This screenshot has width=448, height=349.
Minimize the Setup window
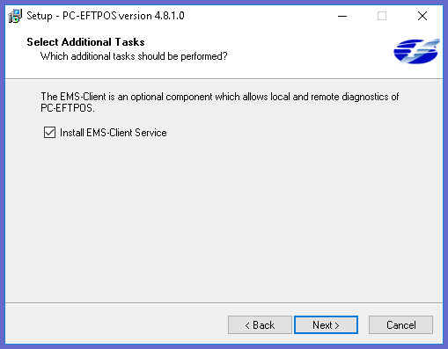[342, 16]
